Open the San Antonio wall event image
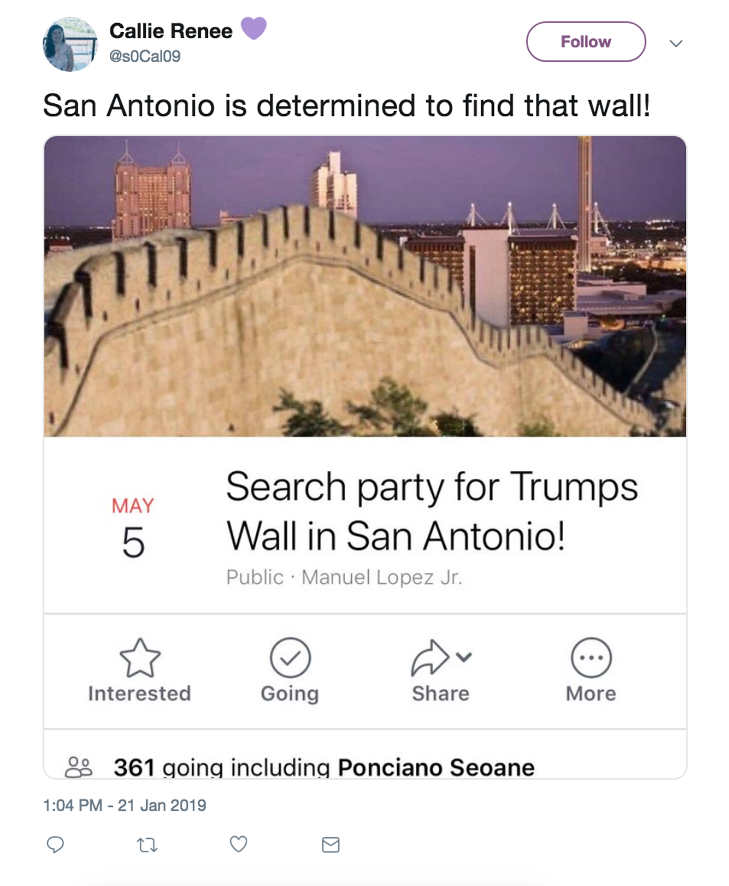This screenshot has width=729, height=886. coord(365,286)
